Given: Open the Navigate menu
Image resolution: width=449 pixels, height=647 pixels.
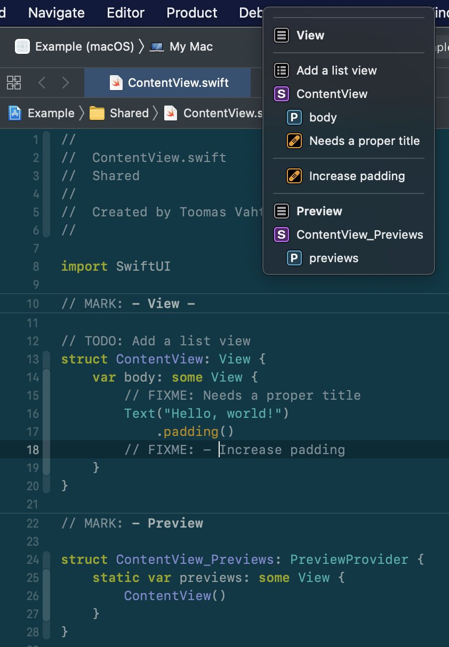Looking at the screenshot, I should pyautogui.click(x=56, y=13).
